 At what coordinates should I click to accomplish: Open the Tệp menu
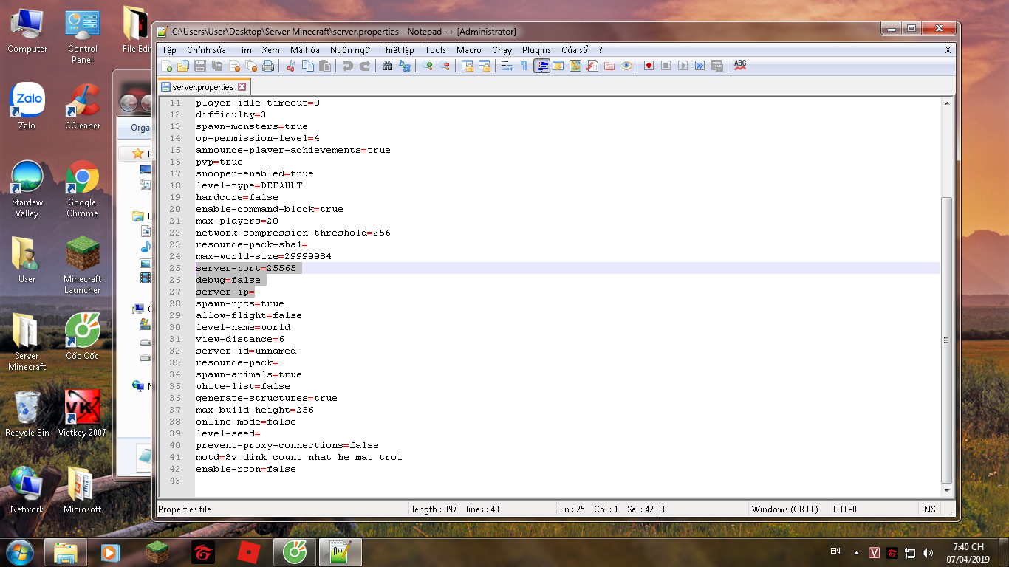tap(169, 50)
